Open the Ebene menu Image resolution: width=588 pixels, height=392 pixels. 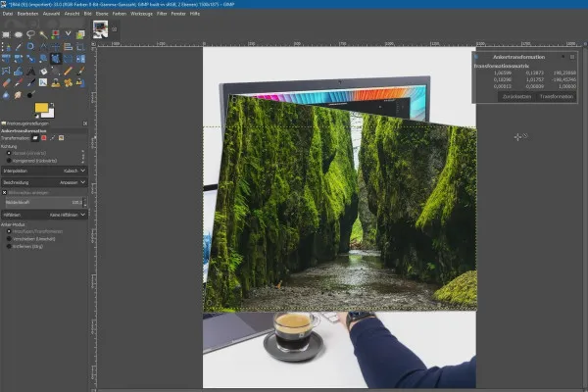[x=102, y=14]
